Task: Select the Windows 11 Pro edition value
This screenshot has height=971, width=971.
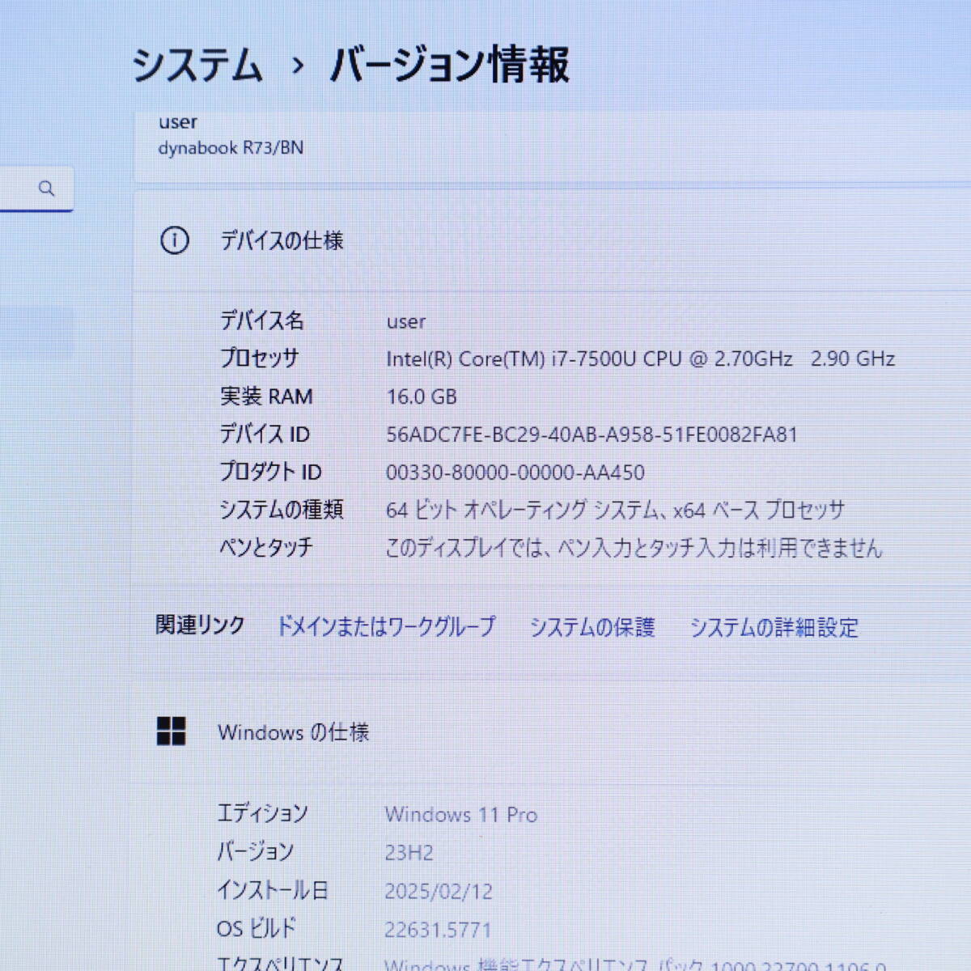Action: 461,814
